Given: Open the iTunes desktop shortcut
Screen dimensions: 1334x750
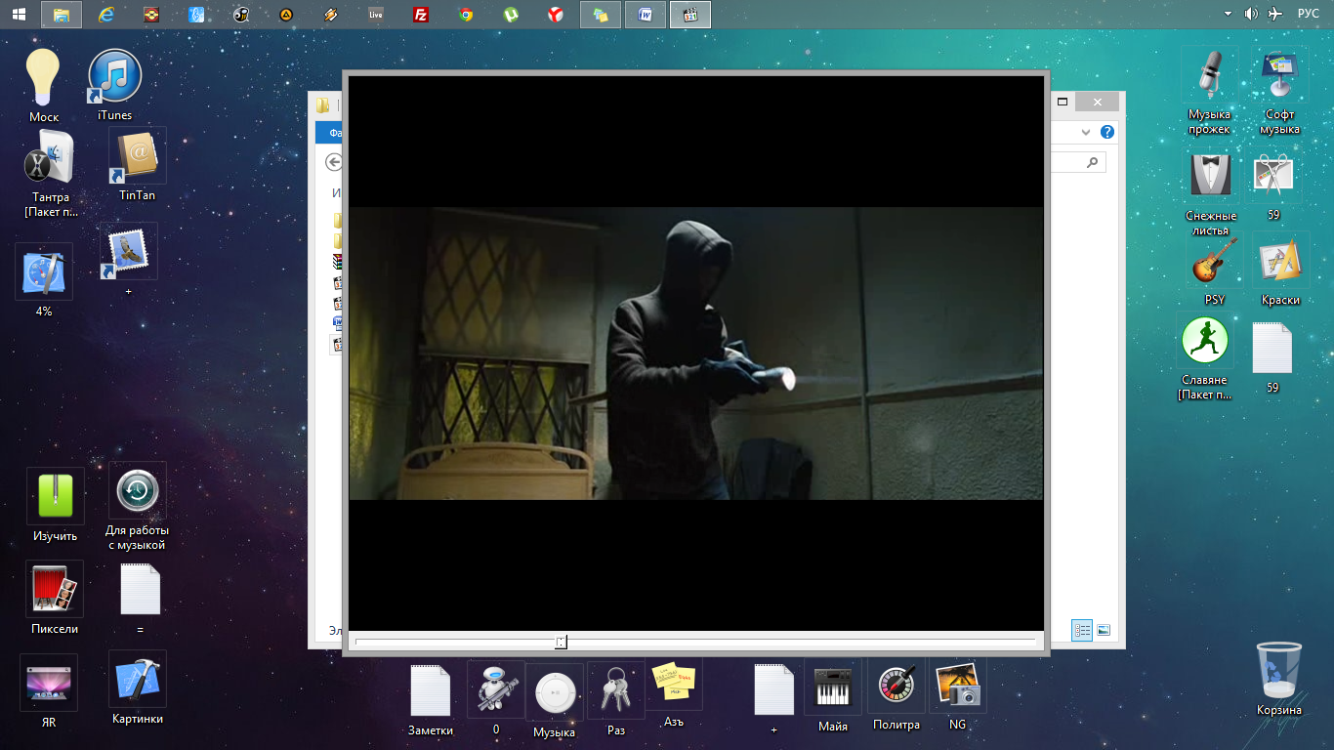Looking at the screenshot, I should [114, 85].
